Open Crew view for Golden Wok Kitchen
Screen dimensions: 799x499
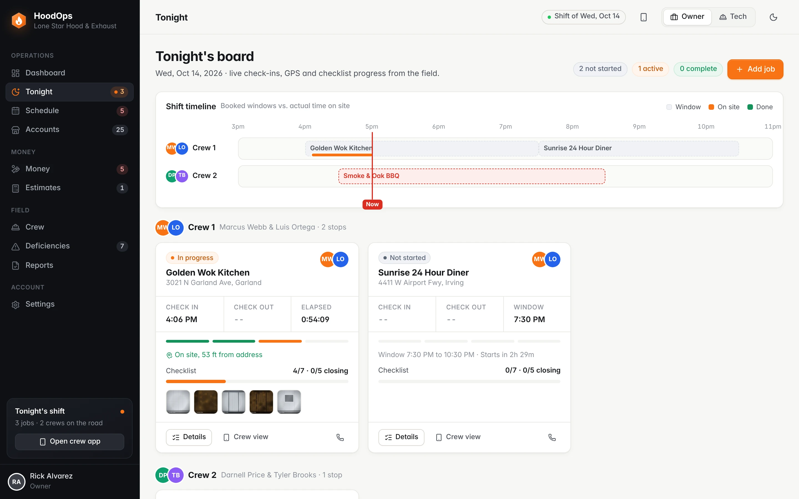(x=246, y=437)
